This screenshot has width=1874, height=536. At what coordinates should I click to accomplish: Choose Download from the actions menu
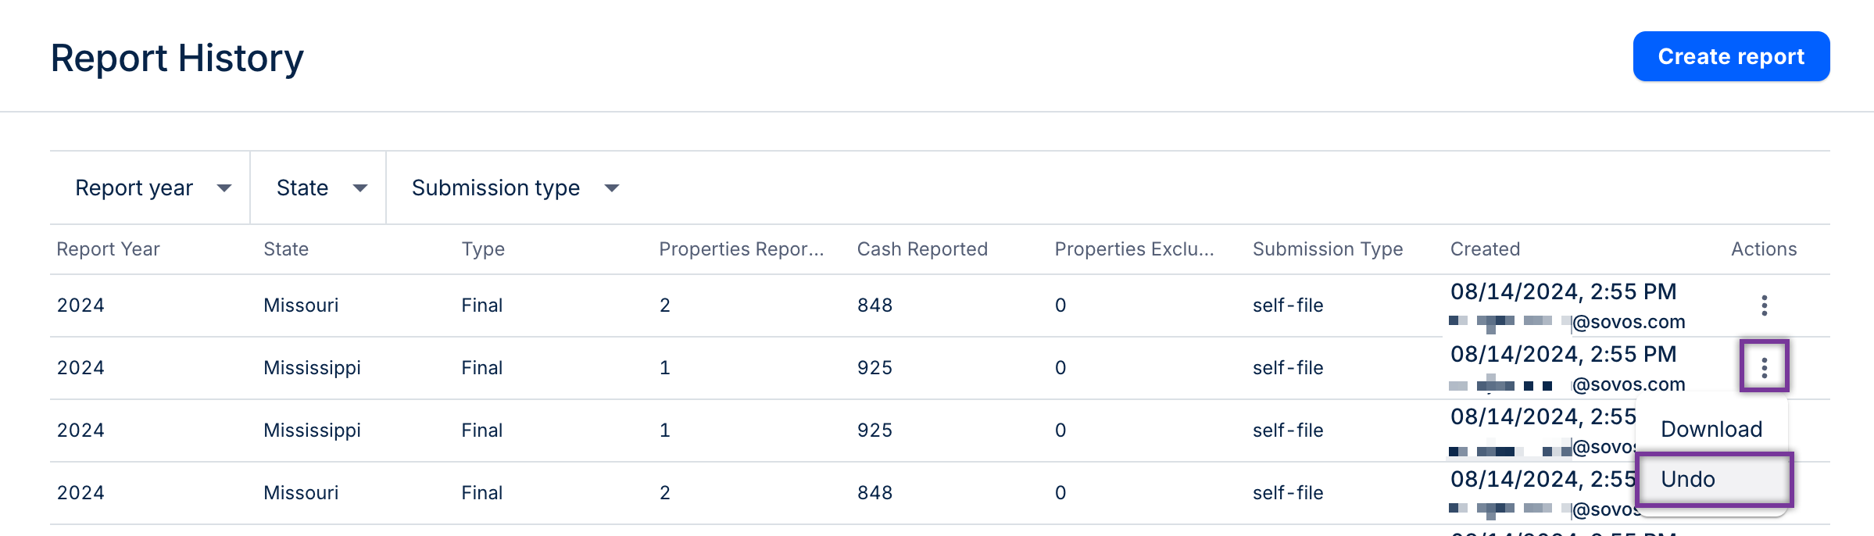(x=1711, y=429)
